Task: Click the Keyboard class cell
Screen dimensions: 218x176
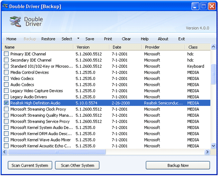Action: pyautogui.click(x=196, y=66)
